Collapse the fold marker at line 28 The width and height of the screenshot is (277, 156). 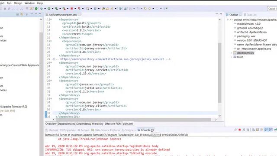click(51, 81)
